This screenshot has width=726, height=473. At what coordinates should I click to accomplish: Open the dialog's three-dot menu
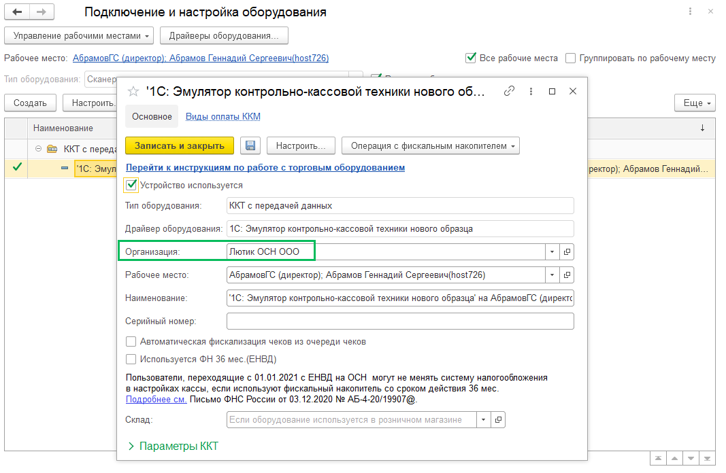pyautogui.click(x=530, y=91)
